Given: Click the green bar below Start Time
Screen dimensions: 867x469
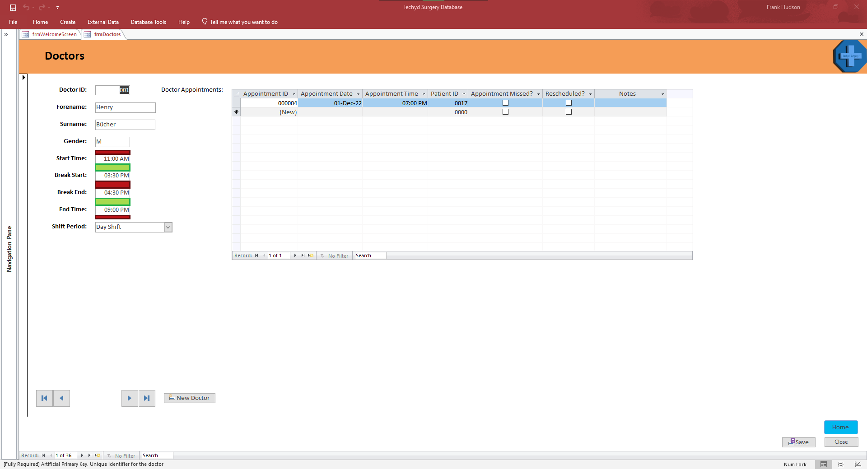Looking at the screenshot, I should [x=112, y=167].
